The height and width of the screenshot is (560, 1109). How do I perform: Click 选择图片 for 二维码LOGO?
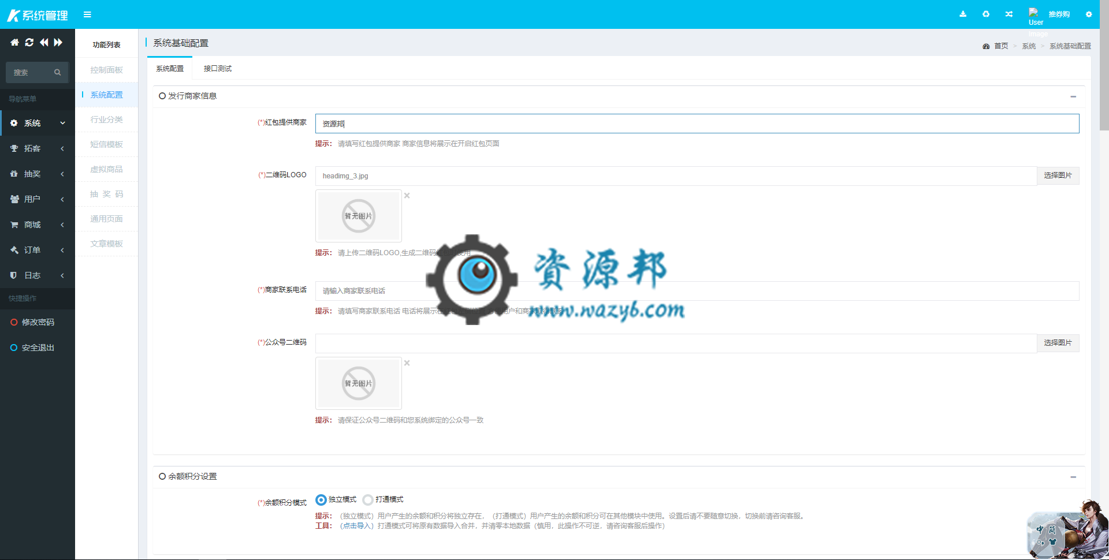(1058, 176)
